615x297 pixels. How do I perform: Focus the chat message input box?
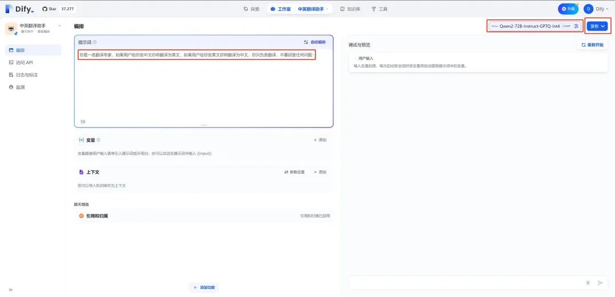point(467,283)
